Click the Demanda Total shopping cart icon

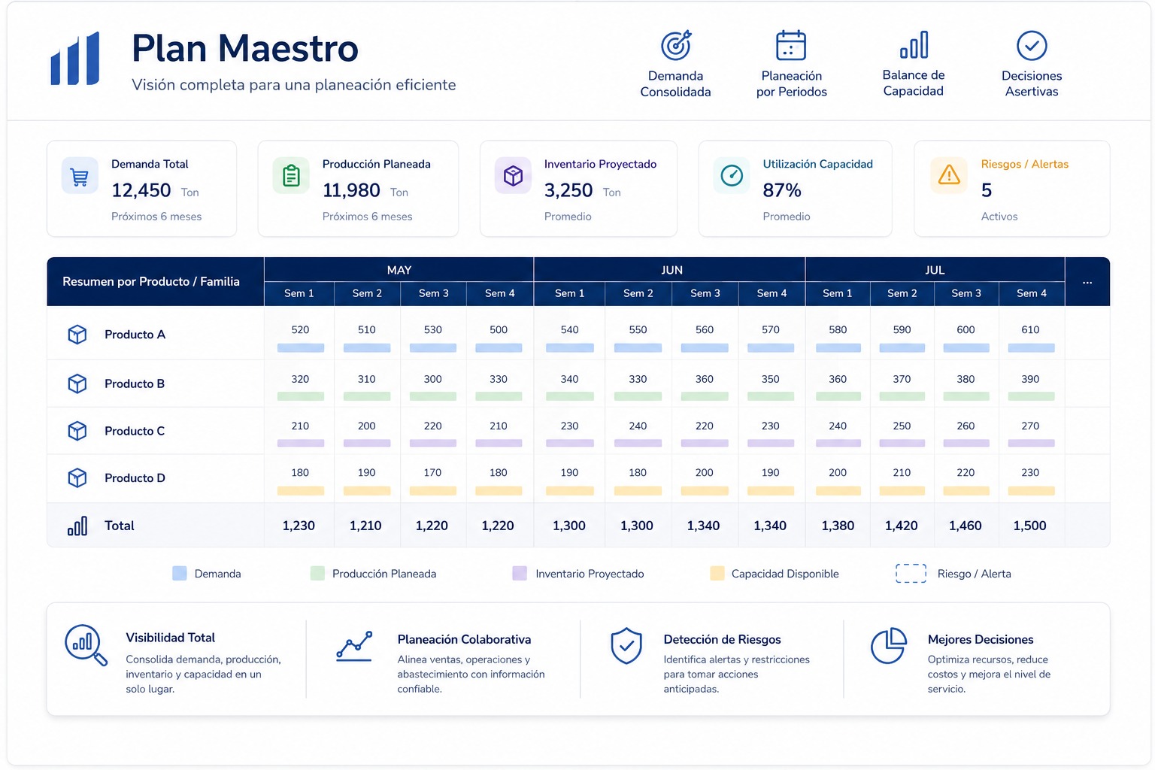tap(80, 177)
